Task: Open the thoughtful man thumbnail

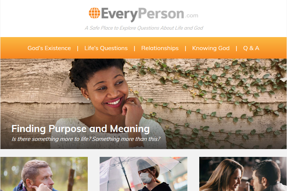Action: coord(44,174)
